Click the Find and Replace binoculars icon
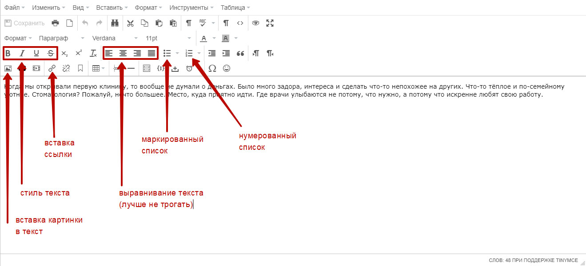Image resolution: width=586 pixels, height=266 pixels. tap(115, 23)
